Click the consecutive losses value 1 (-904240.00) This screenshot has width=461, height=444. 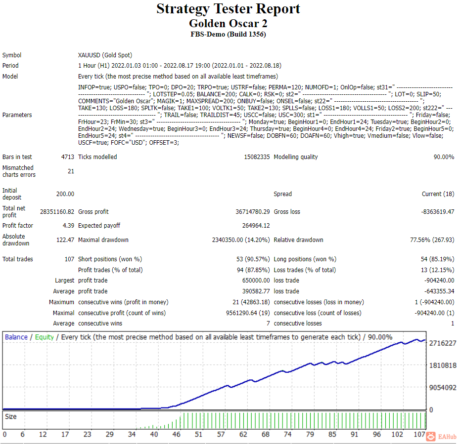coord(434,302)
